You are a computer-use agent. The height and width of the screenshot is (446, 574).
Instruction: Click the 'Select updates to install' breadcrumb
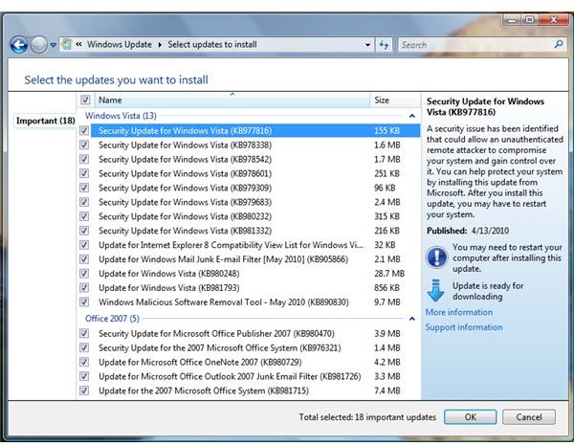pyautogui.click(x=212, y=44)
